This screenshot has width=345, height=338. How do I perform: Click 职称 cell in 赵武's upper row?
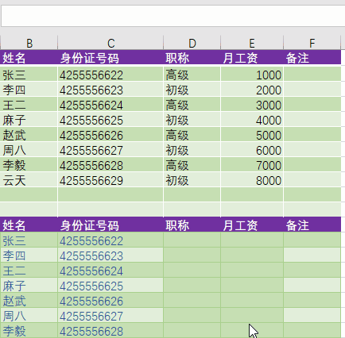coord(192,135)
